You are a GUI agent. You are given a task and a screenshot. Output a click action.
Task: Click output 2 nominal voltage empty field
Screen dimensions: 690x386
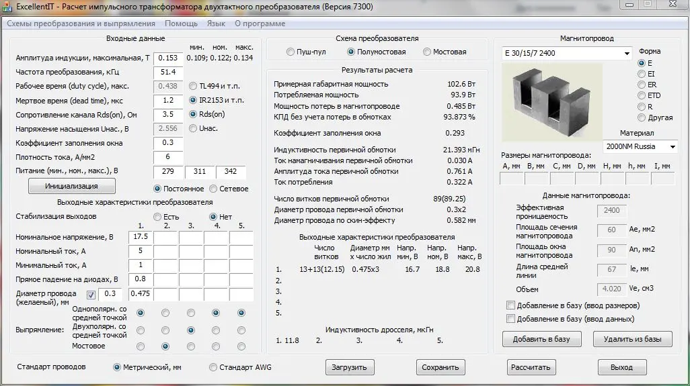(x=165, y=237)
